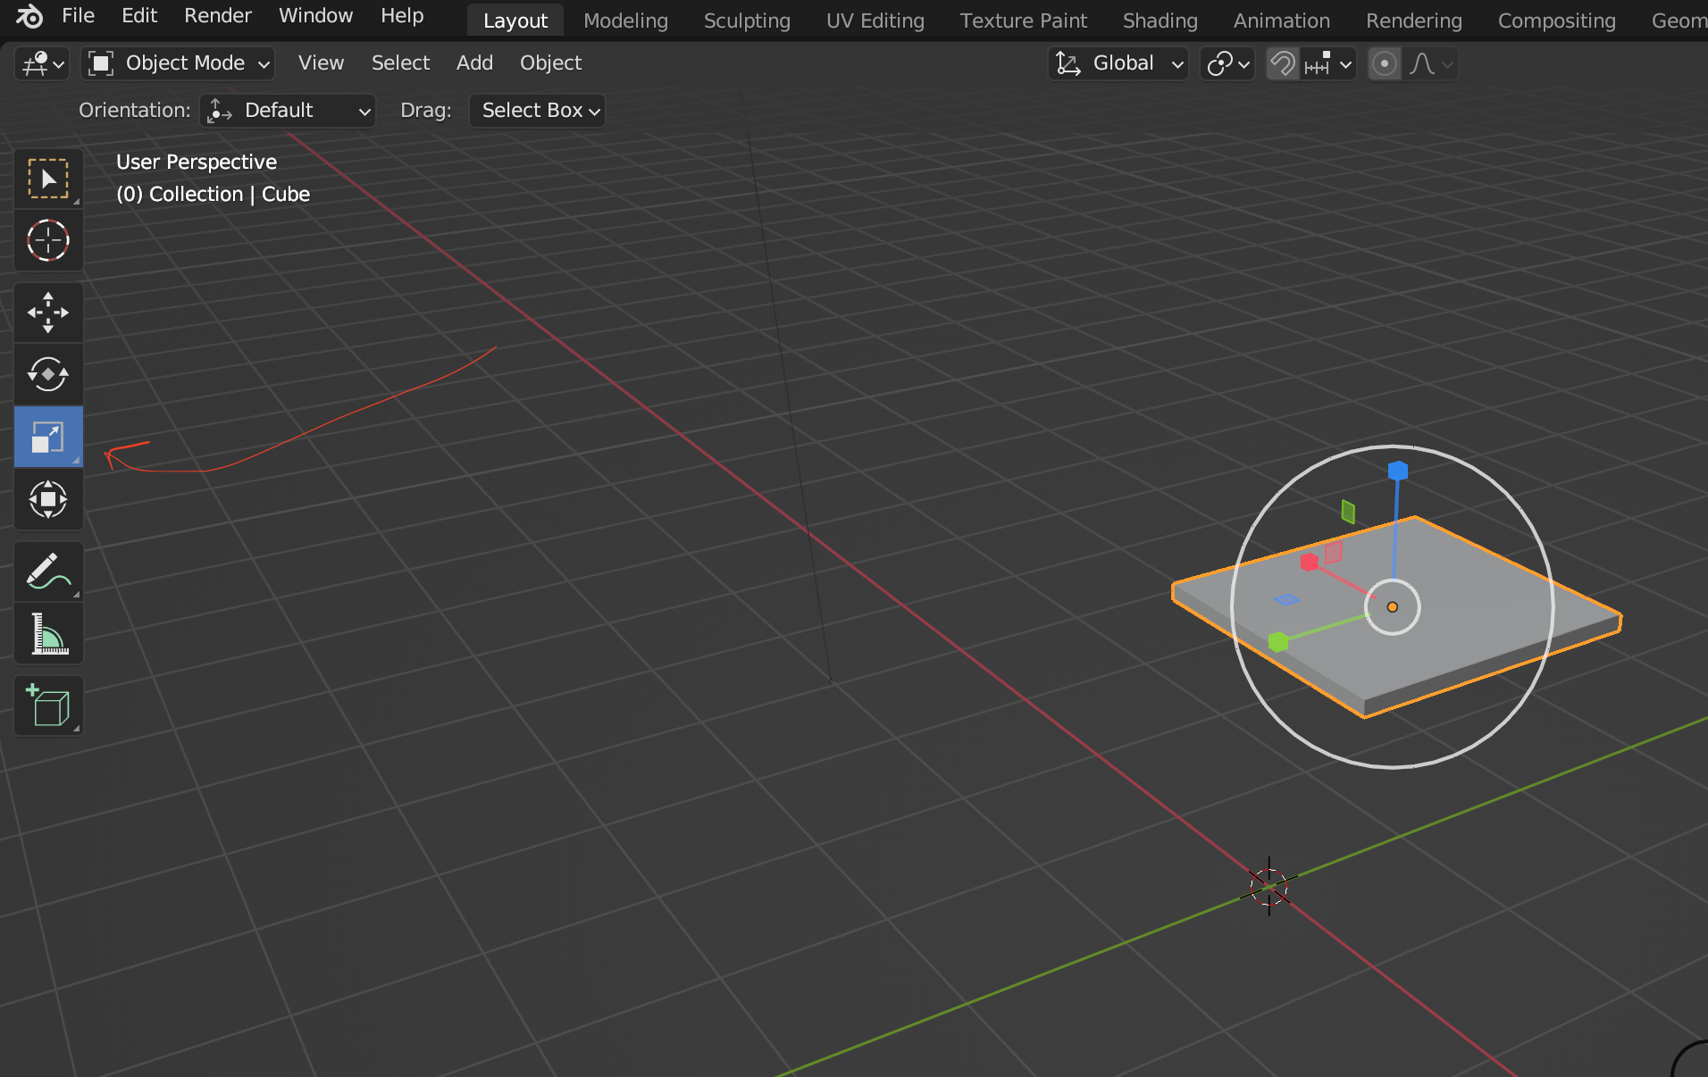Click the red X-axis scale handle
The height and width of the screenshot is (1077, 1708).
1309,562
